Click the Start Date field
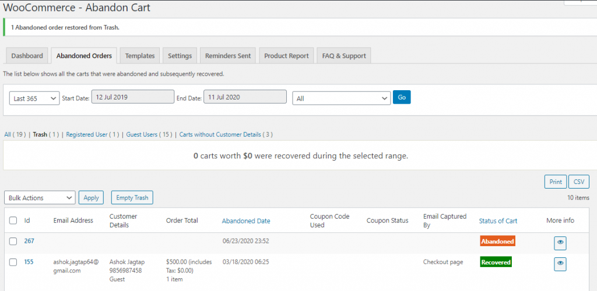Image resolution: width=597 pixels, height=291 pixels. 133,97
